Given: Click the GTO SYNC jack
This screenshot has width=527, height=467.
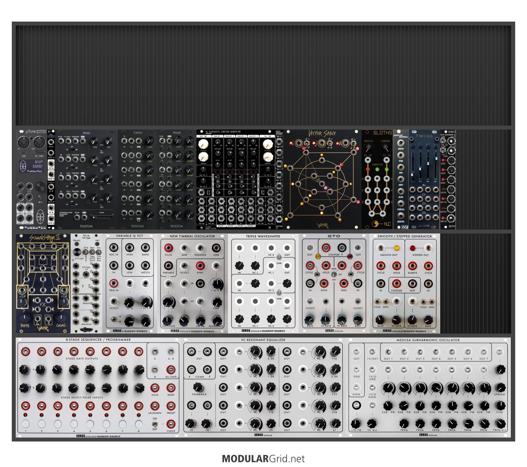Looking at the screenshot, I should point(324,283).
